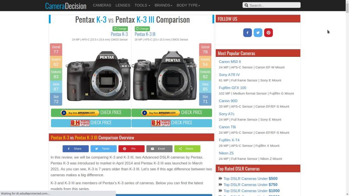The image size is (349, 196).
Task: Open Fujifilm GFX 100 link
Action: click(232, 88)
